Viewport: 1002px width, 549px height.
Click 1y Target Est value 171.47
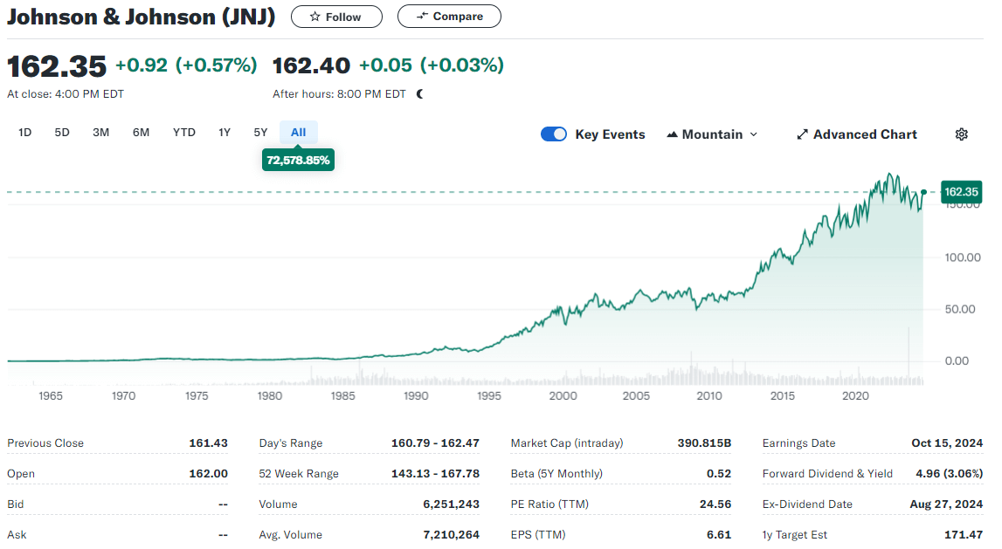(x=964, y=535)
